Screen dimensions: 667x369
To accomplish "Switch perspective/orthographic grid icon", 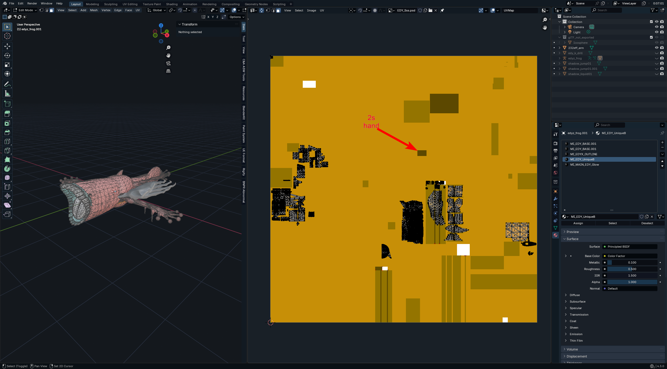I will (168, 71).
